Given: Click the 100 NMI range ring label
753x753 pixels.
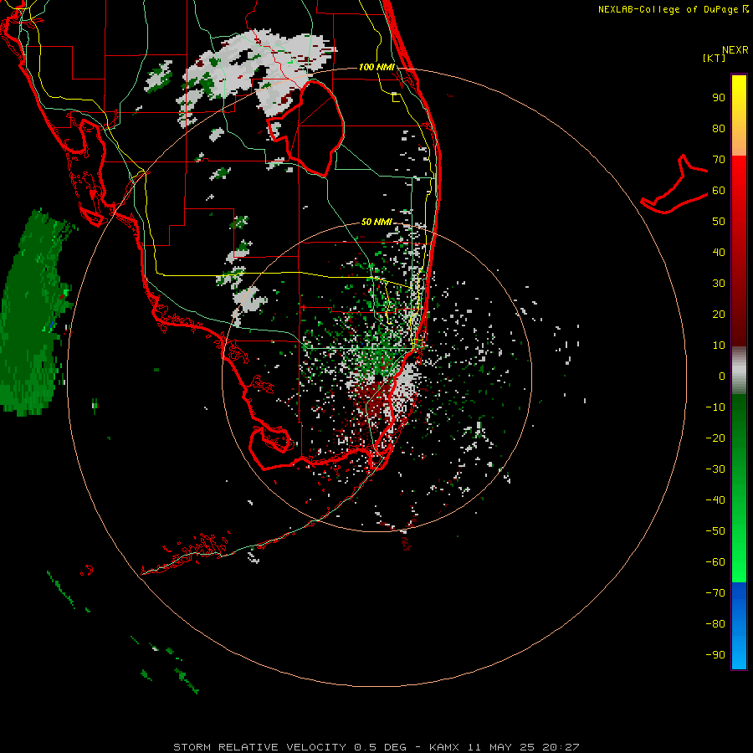Looking at the screenshot, I should pyautogui.click(x=376, y=67).
